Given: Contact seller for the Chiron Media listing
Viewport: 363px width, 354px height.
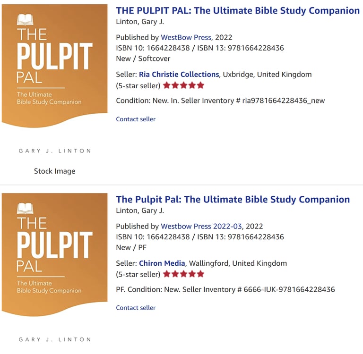Looking at the screenshot, I should point(136,308).
